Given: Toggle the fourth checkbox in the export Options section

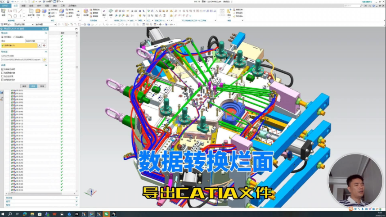Looking at the screenshot, I should point(2,80).
